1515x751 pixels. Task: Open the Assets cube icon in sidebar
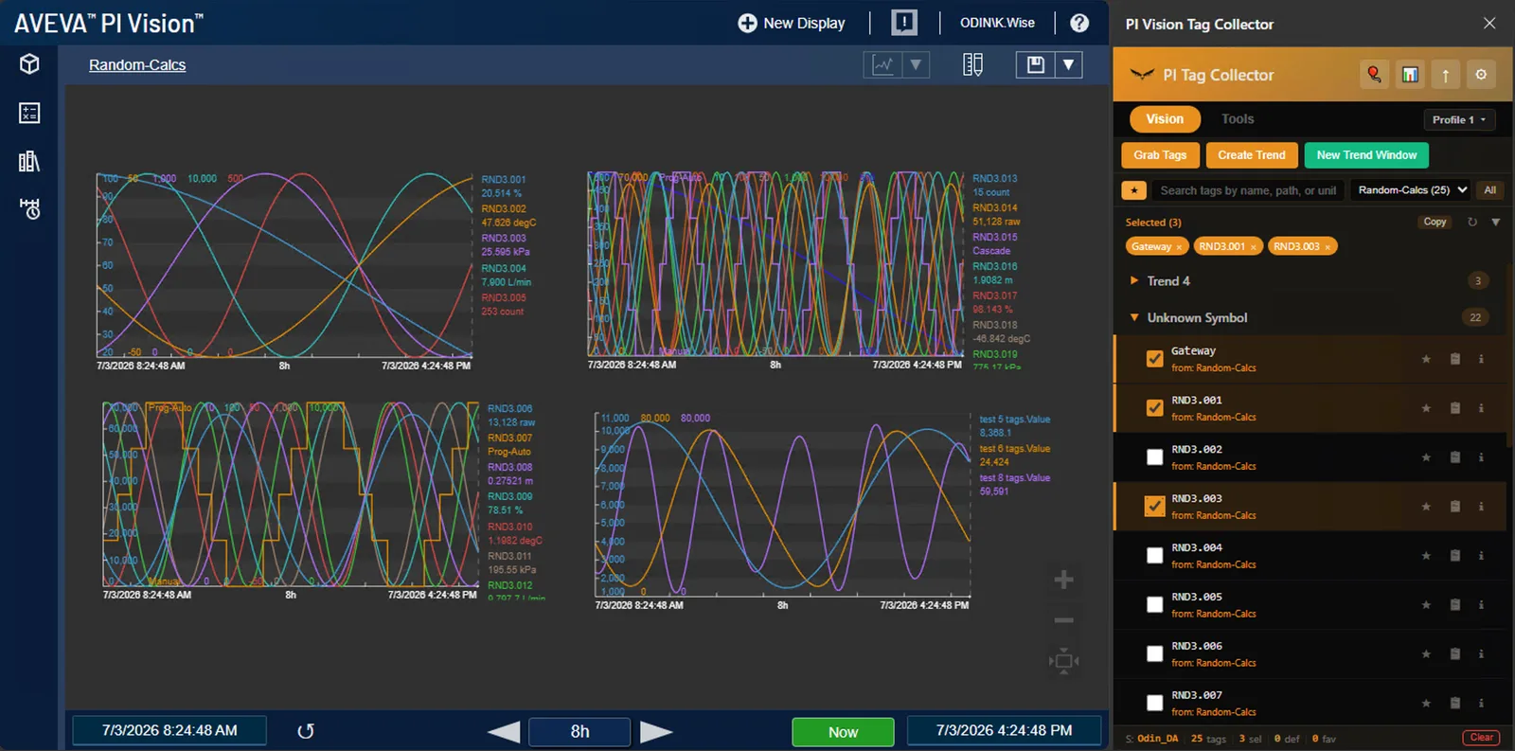(29, 64)
